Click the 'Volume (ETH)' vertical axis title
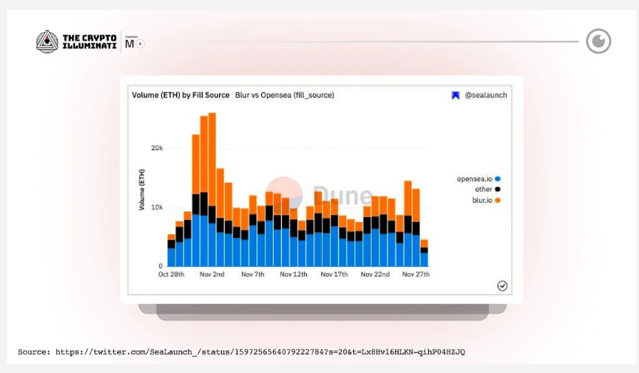The width and height of the screenshot is (639, 373). tap(142, 190)
